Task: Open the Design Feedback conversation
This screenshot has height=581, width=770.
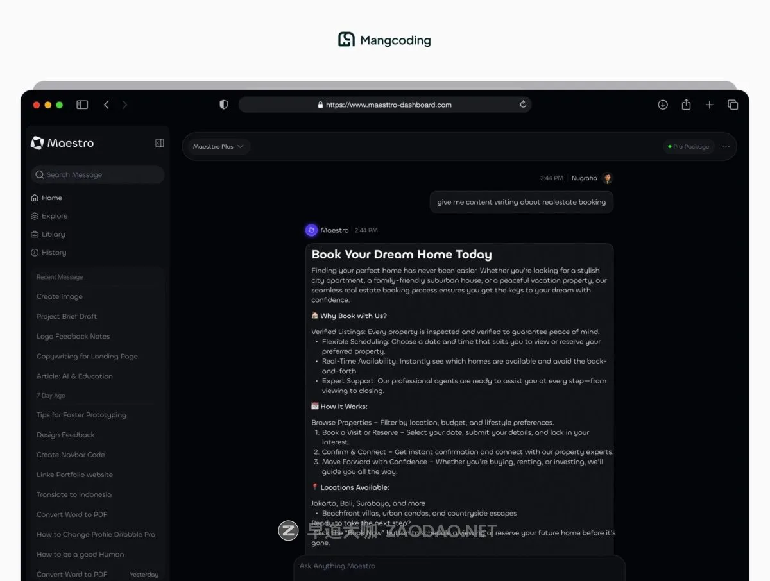Action: (x=65, y=435)
